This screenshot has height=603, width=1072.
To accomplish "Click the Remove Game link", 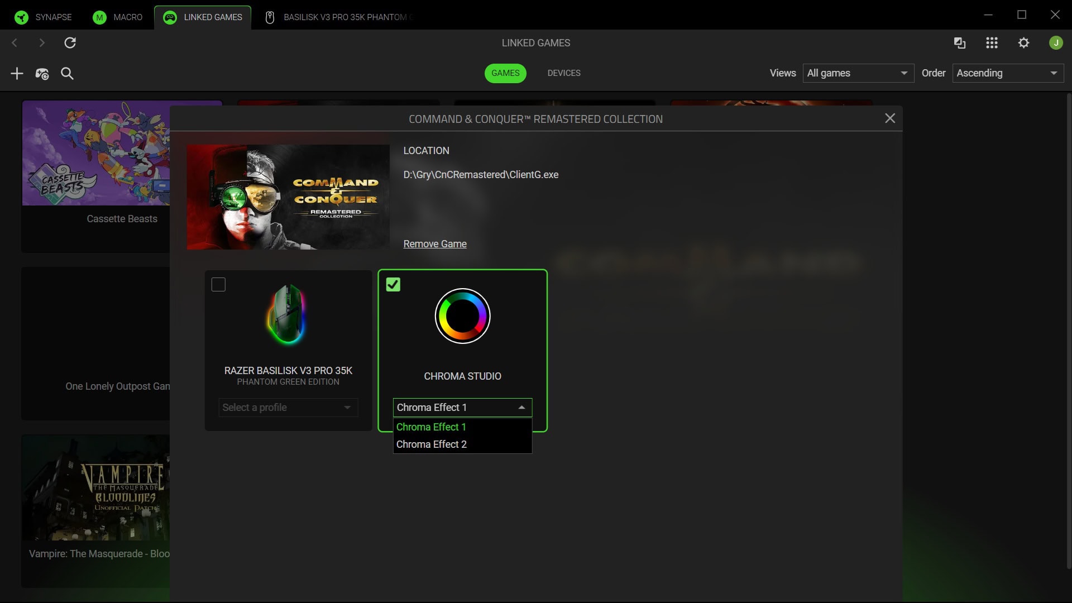I will [x=435, y=243].
